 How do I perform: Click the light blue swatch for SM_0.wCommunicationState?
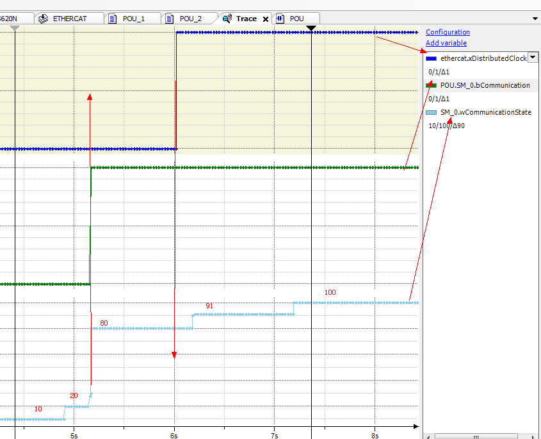coord(430,112)
